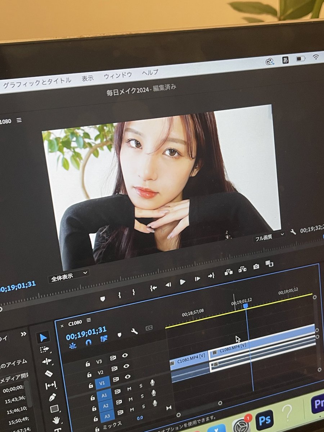This screenshot has height=432, width=324.
Task: Select the Hand tool
Action: pos(56,420)
